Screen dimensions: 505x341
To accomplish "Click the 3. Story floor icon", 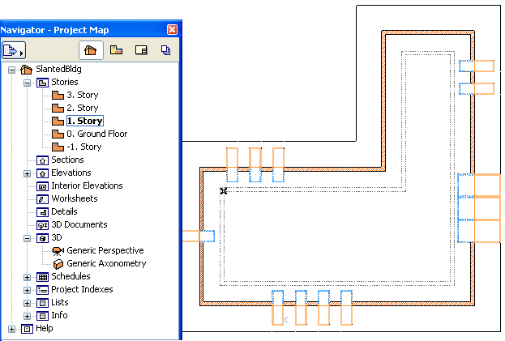I will [x=58, y=96].
